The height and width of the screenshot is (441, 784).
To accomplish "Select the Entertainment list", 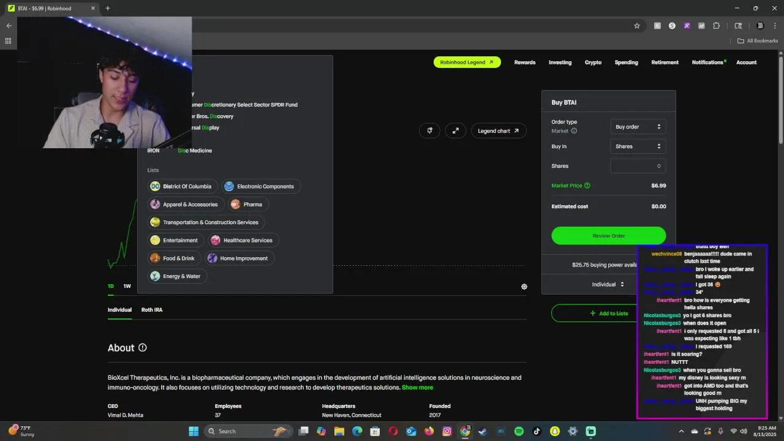I will (175, 240).
